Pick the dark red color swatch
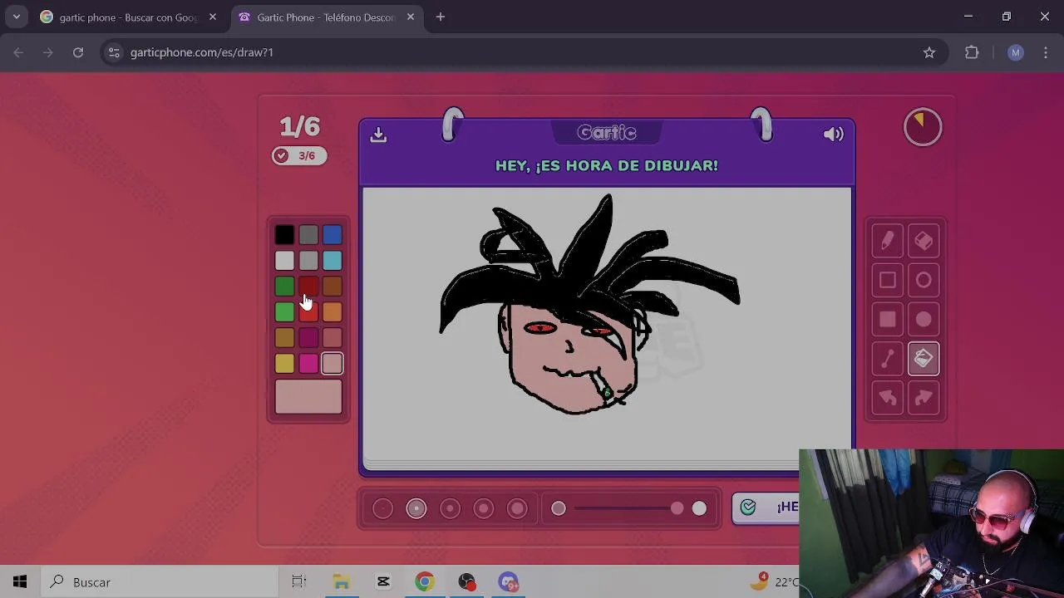Screen dimensions: 1064x598 point(308,287)
